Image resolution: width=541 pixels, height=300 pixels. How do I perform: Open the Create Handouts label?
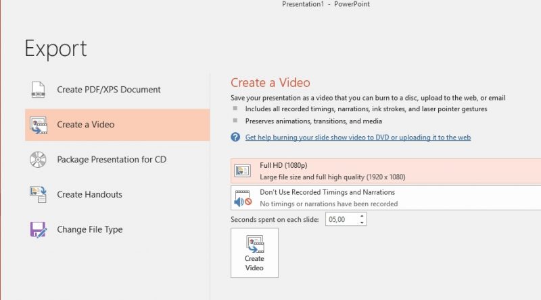[x=89, y=194]
